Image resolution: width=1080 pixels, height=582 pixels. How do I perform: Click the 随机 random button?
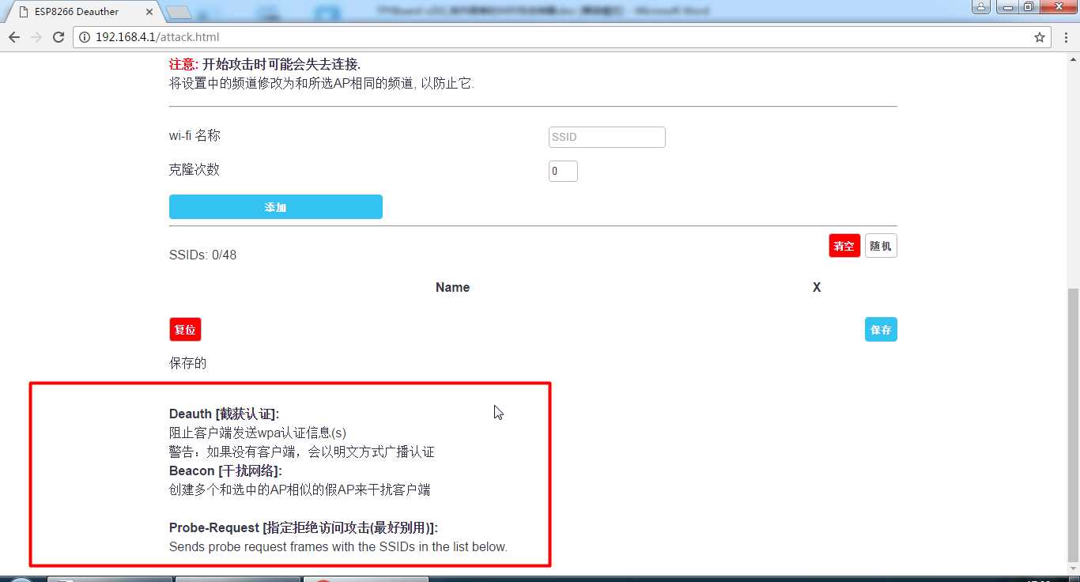coord(881,246)
